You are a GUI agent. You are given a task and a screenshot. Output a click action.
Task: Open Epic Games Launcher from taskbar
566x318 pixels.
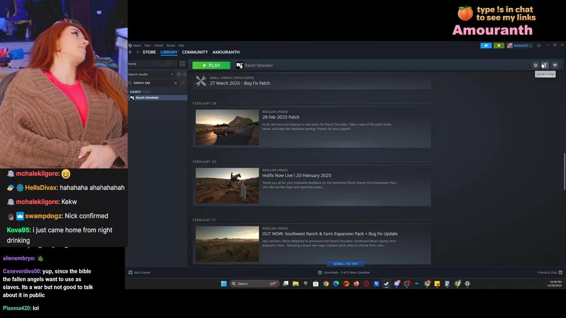tap(306, 284)
